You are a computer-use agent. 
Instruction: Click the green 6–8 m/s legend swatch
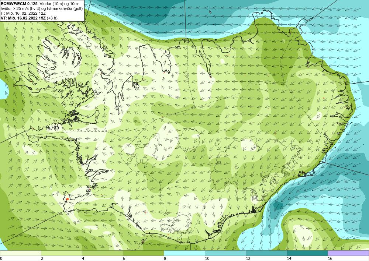click(x=143, y=253)
